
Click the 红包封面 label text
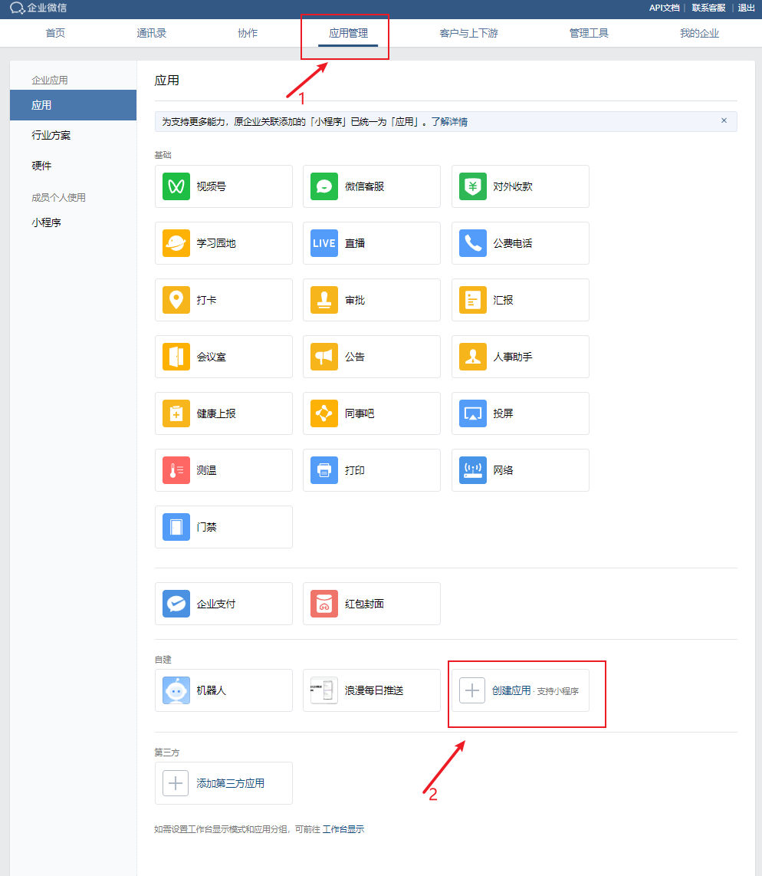coord(365,604)
